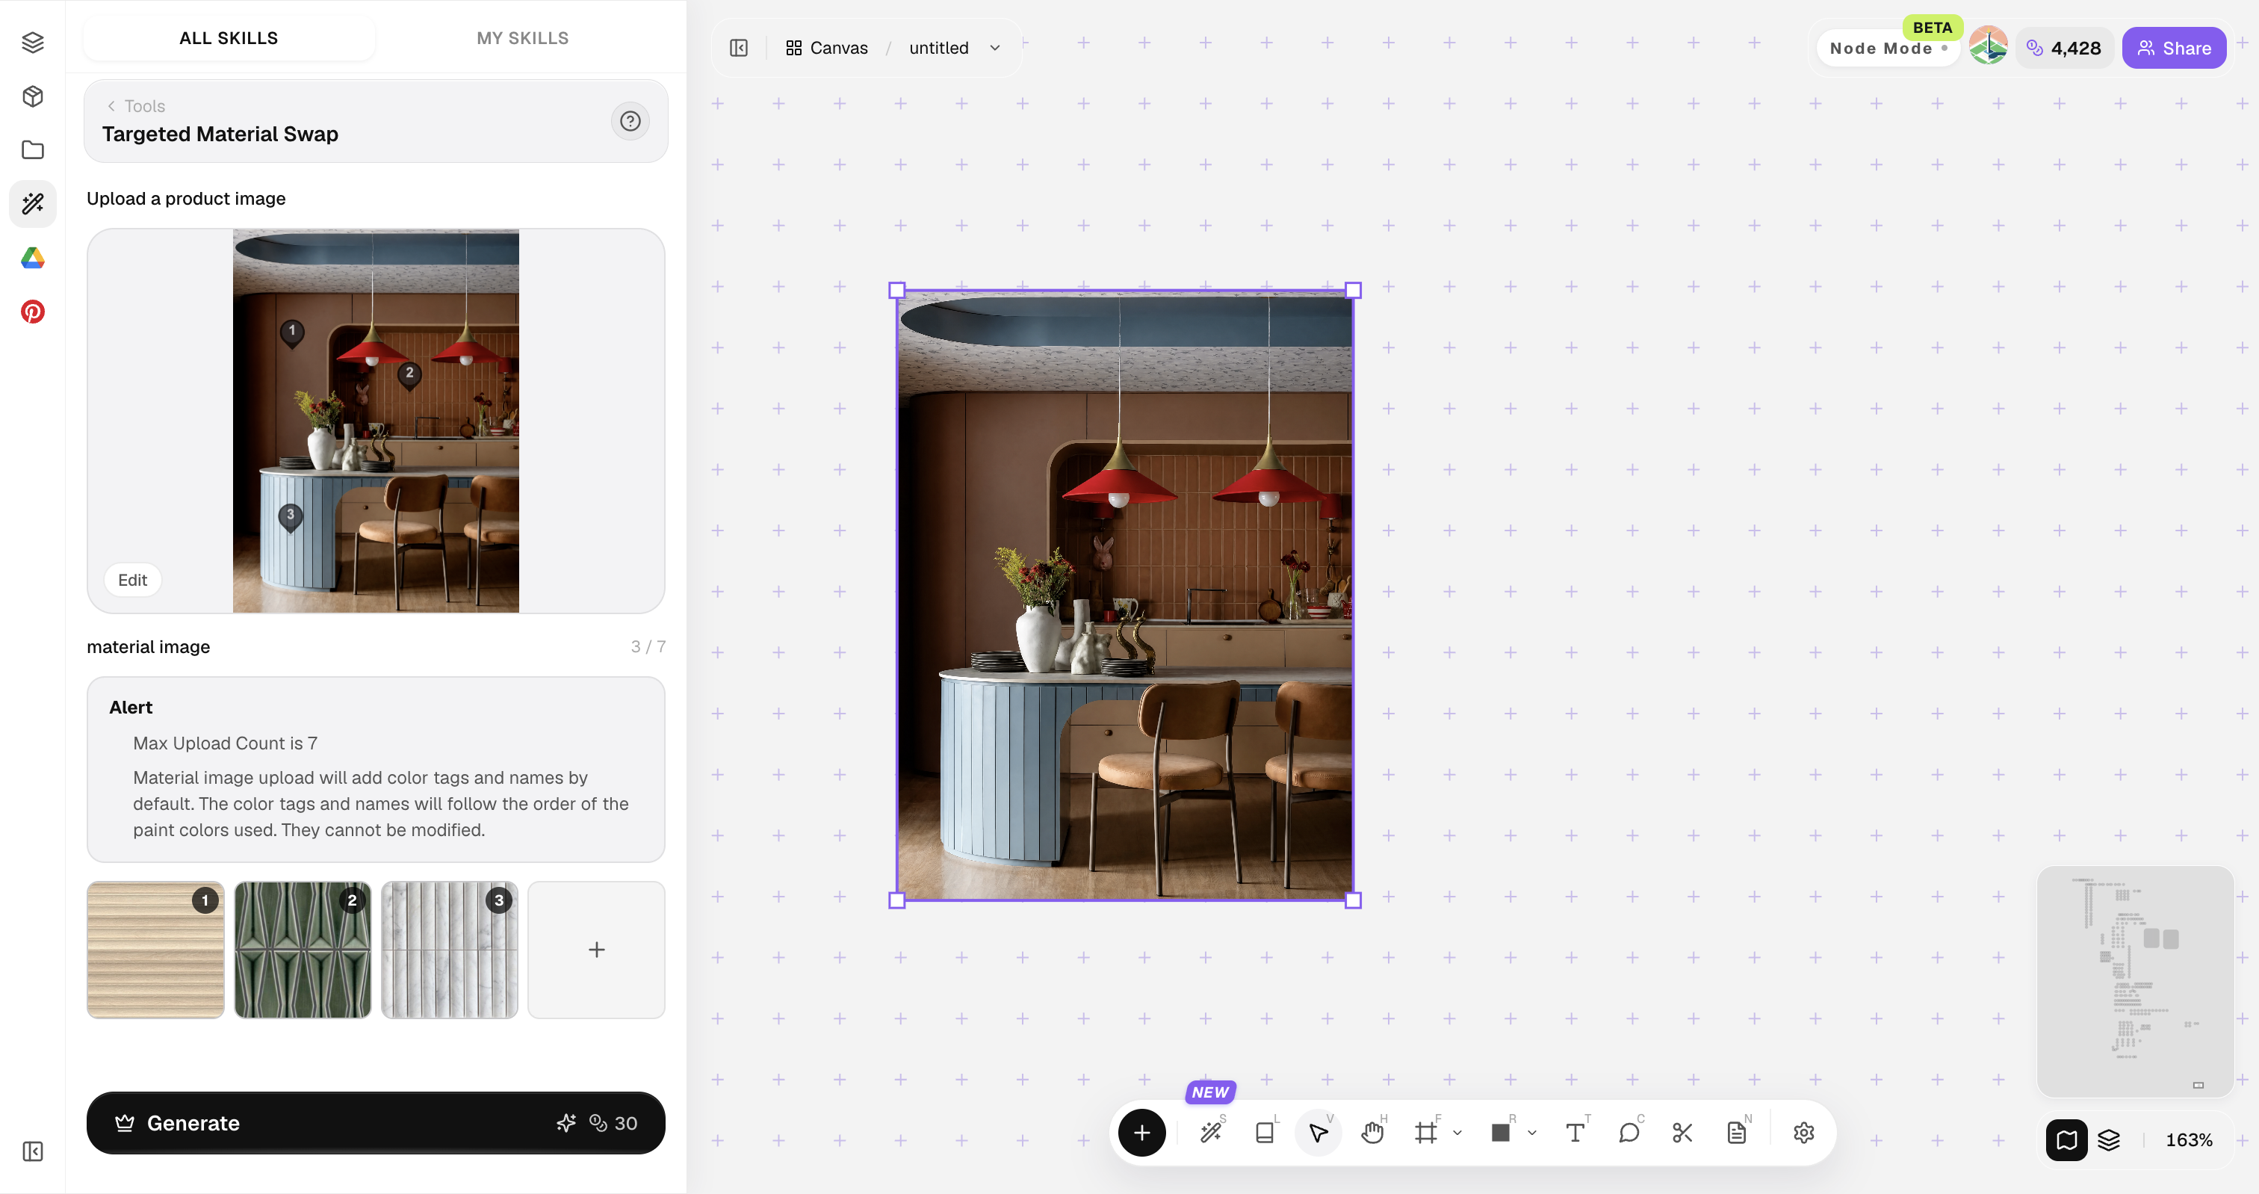Click the user avatar icon

click(1987, 46)
